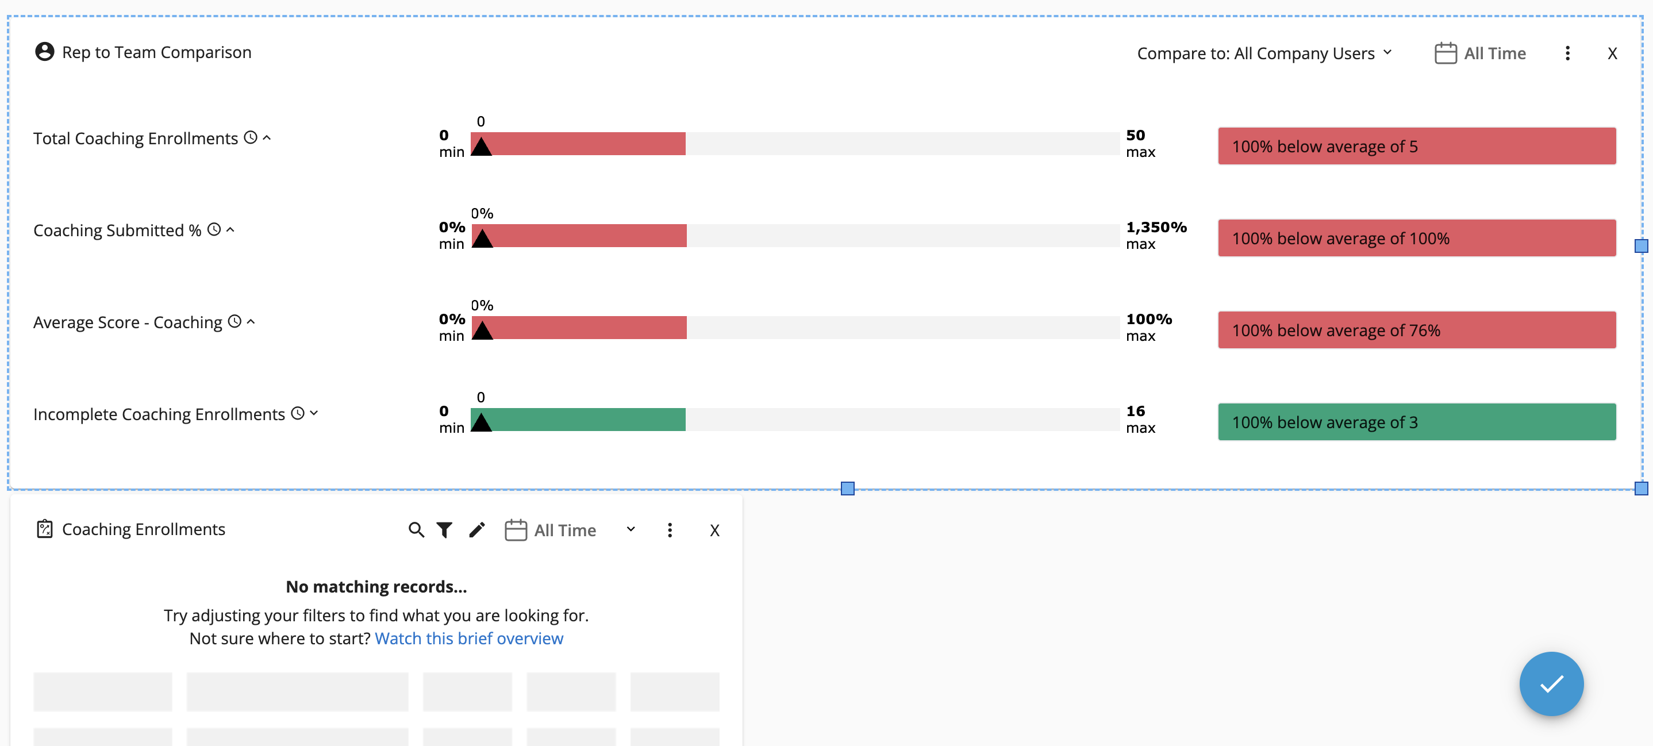Click the clock icon beside Total Coaching Enrollments

(x=251, y=137)
